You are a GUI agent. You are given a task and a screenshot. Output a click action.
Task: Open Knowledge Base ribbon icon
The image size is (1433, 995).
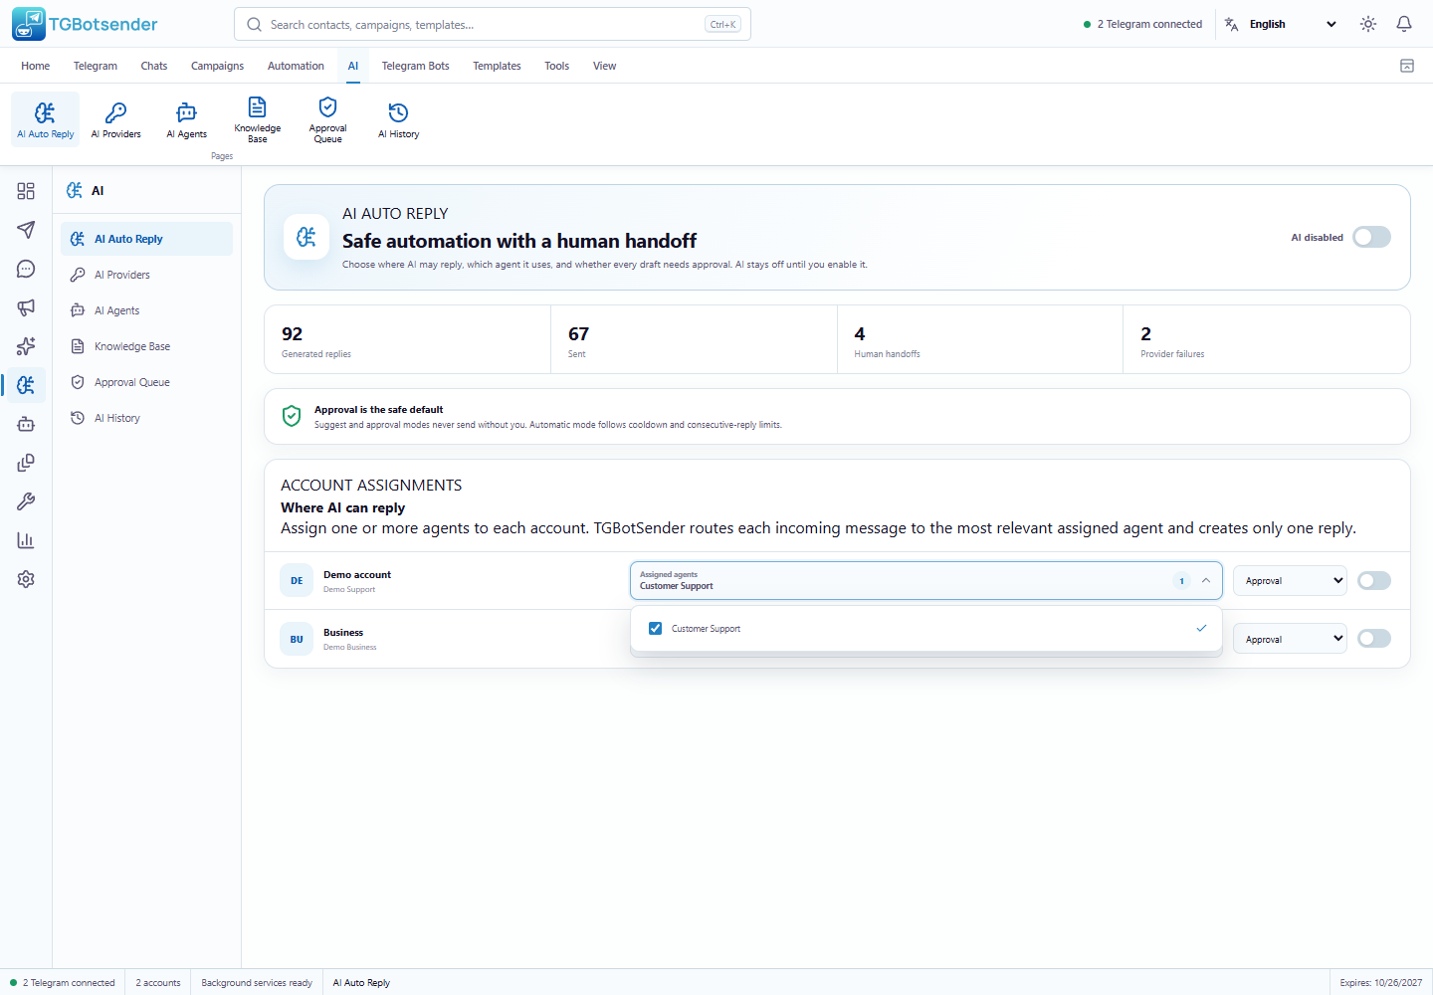click(x=257, y=119)
